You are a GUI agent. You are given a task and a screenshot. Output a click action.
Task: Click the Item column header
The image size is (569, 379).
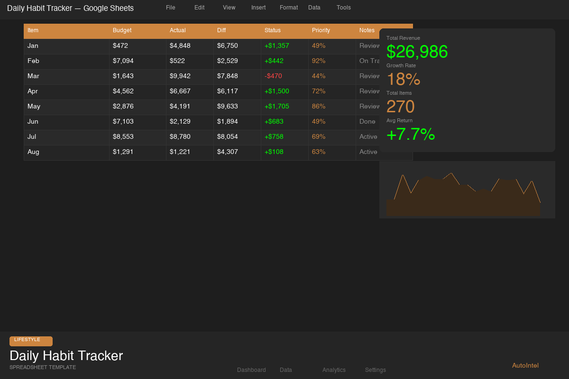pos(66,31)
